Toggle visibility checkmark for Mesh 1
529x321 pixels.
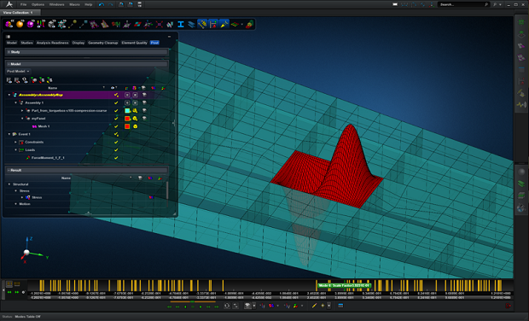[x=116, y=126]
